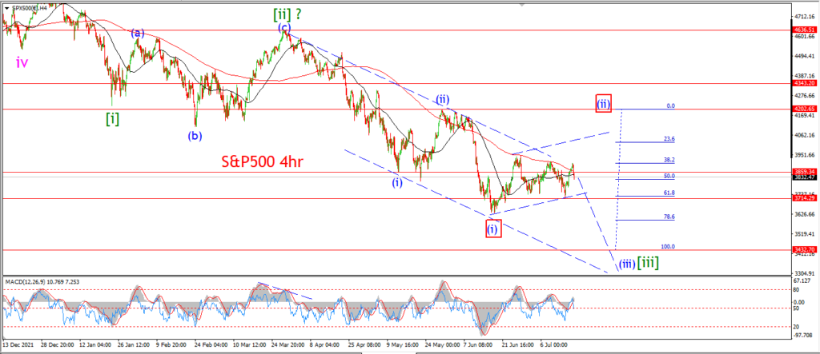The image size is (820, 354).
Task: Click the 3626.66 price axis value
Action: click(804, 214)
